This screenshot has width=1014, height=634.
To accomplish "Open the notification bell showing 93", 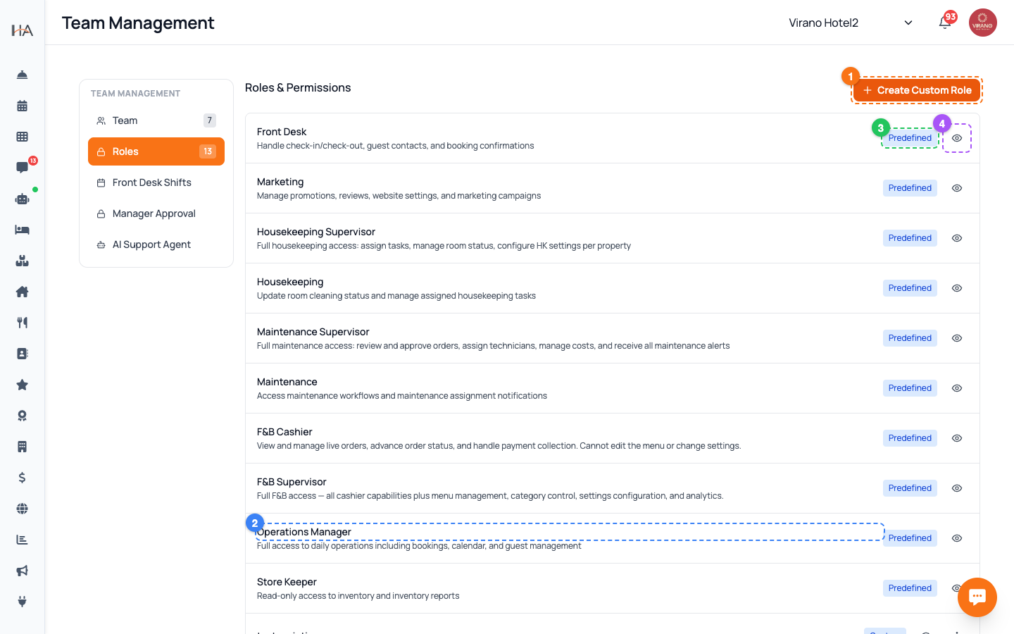I will pos(945,23).
